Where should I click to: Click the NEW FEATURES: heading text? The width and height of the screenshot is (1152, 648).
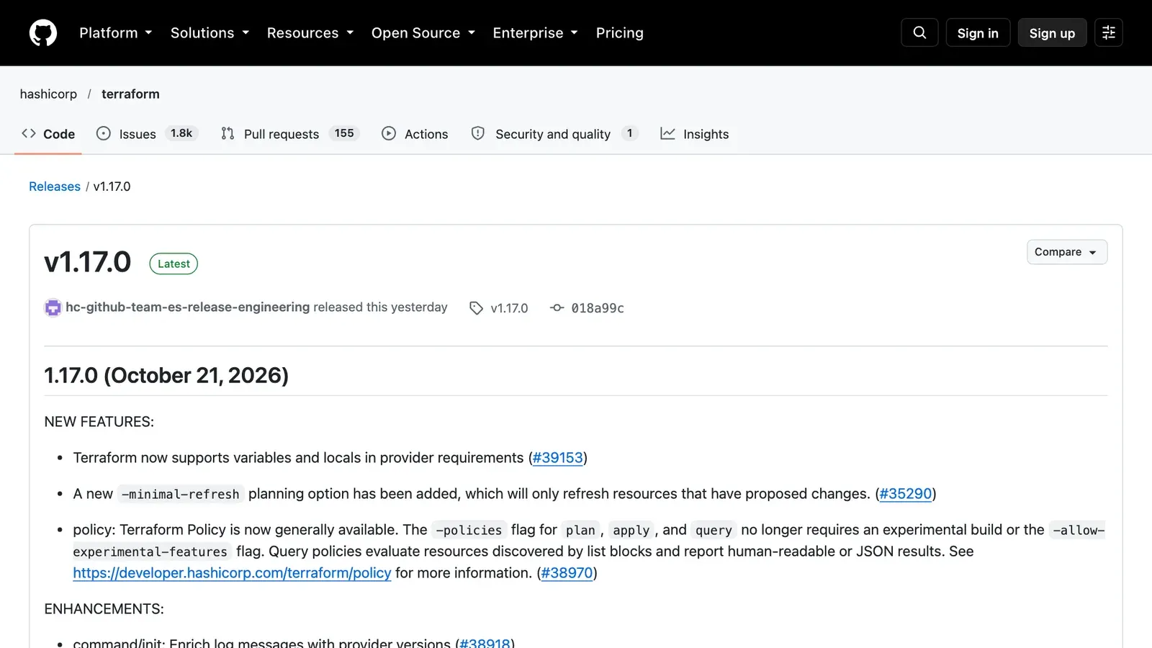(99, 422)
